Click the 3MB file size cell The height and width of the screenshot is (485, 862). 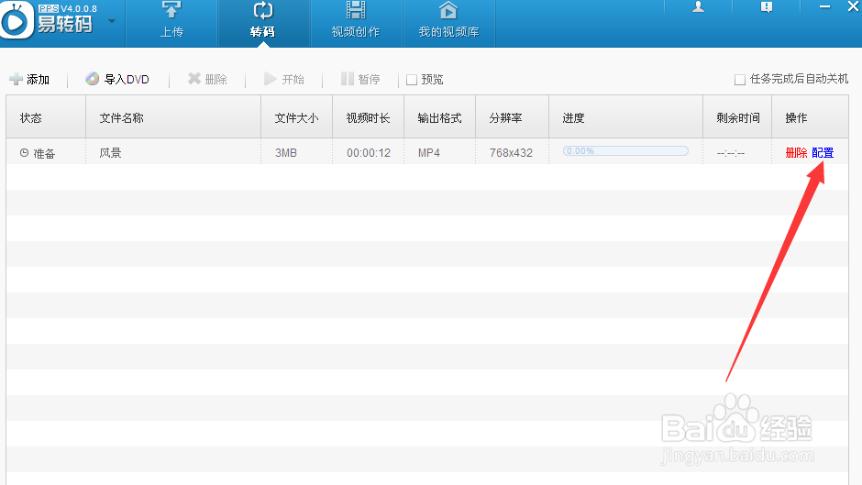click(286, 153)
